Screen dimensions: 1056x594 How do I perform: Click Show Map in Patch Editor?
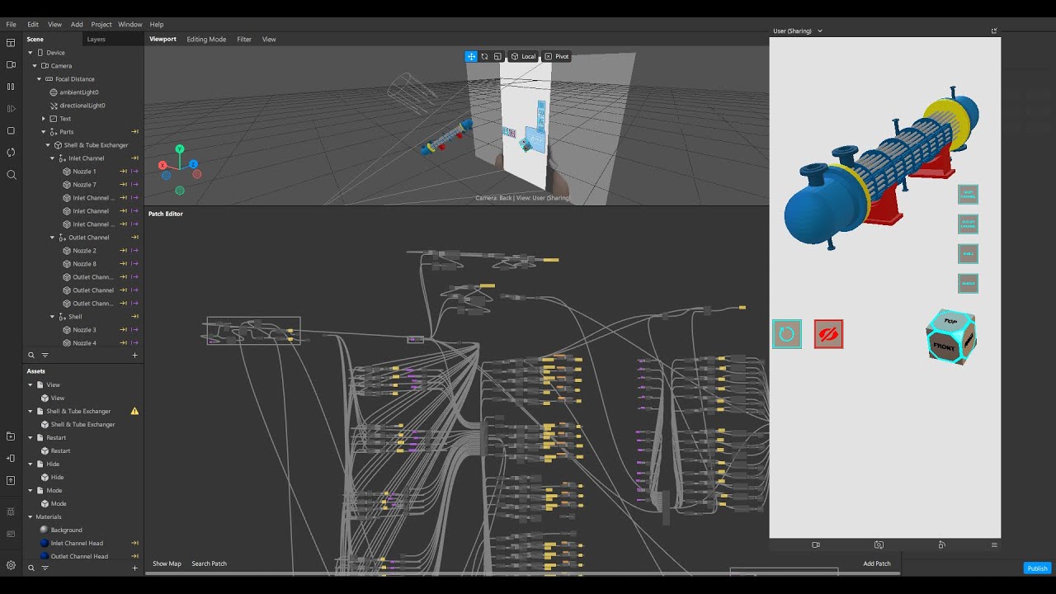[x=167, y=563]
